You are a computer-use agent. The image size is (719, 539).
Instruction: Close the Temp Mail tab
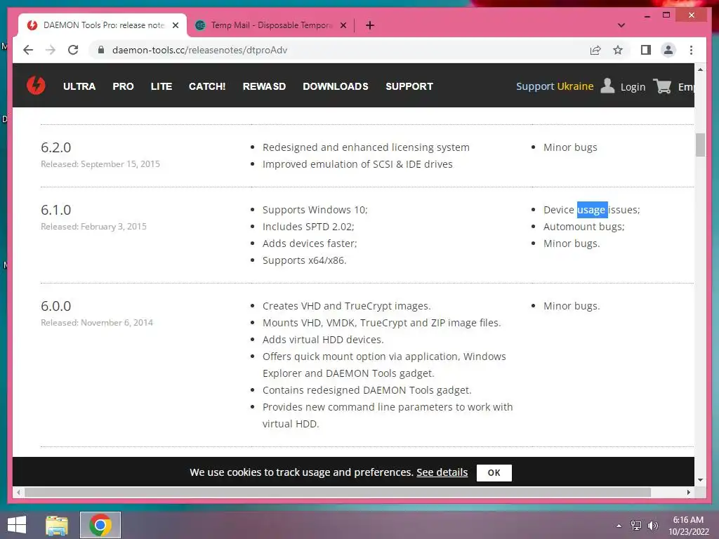(x=343, y=25)
